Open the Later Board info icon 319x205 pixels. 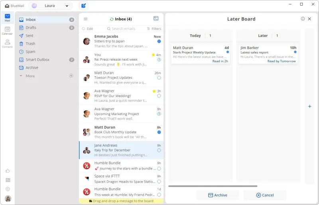303,19
